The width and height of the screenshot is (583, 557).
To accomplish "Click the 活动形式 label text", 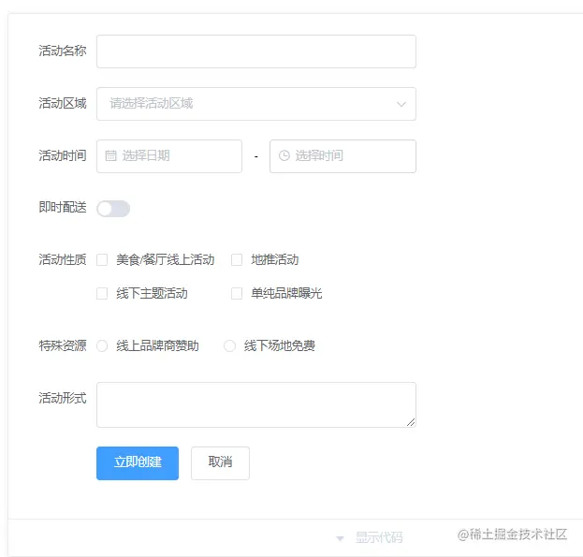I will 63,398.
